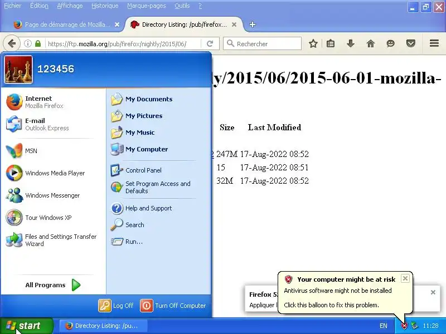
Task: Click the Rechercher search field
Action: pos(262,44)
